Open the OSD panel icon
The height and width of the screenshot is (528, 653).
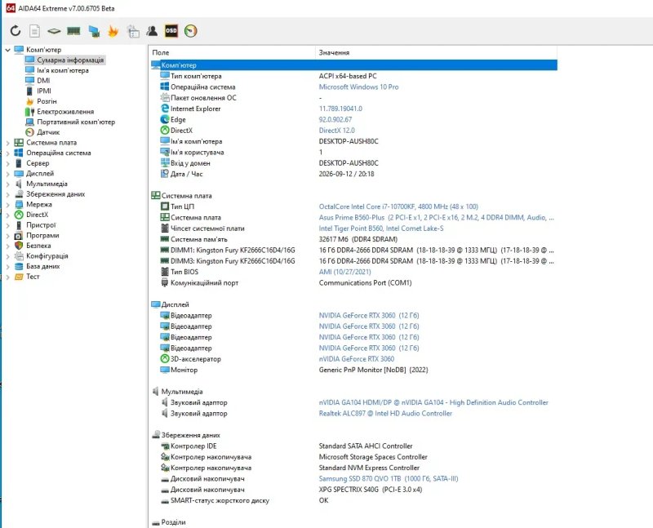(x=171, y=31)
